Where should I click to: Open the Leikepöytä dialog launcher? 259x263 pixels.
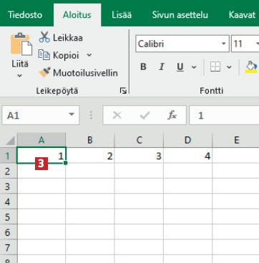point(123,91)
